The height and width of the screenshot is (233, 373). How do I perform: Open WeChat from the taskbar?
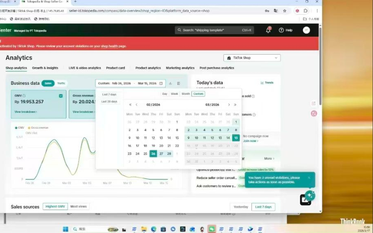(212, 229)
